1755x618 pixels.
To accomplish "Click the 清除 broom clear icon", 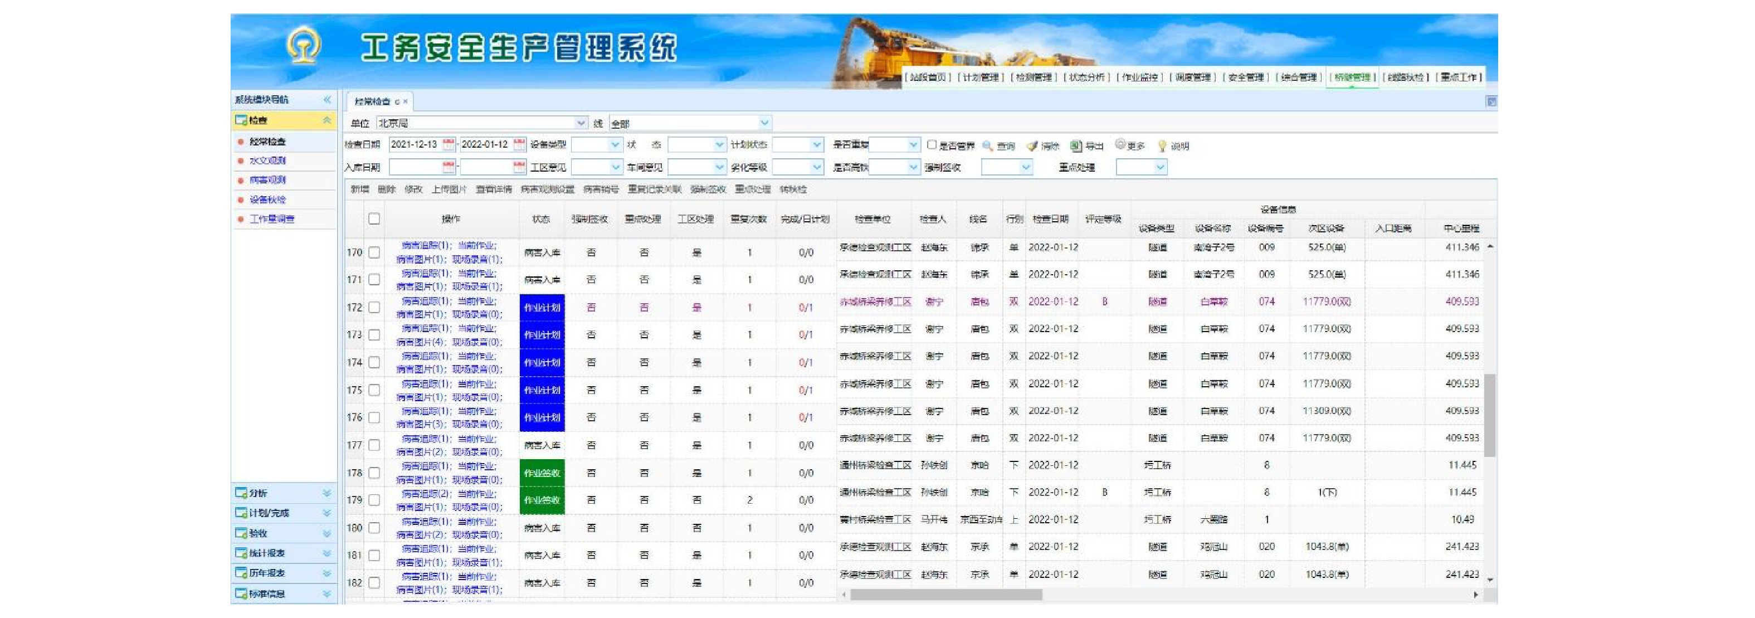I will 1032,146.
